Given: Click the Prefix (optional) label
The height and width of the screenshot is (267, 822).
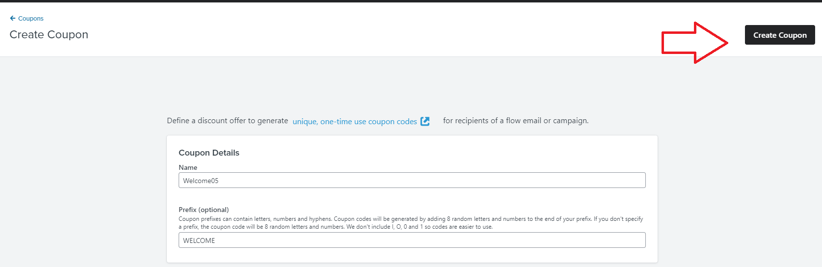Looking at the screenshot, I should [x=204, y=210].
